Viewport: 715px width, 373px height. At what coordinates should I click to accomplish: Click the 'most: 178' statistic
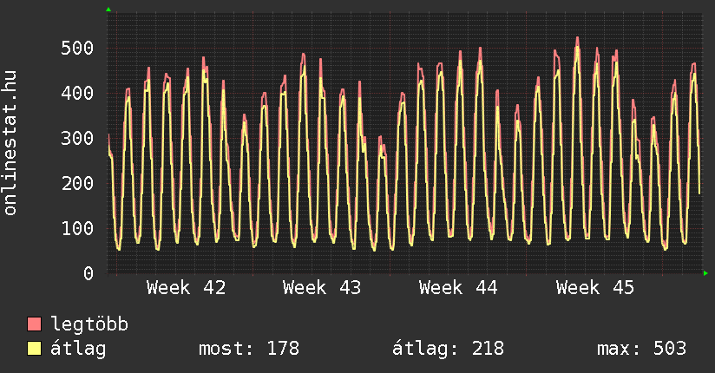click(x=249, y=349)
